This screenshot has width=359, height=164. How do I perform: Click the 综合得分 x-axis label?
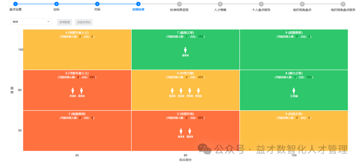pyautogui.click(x=185, y=160)
